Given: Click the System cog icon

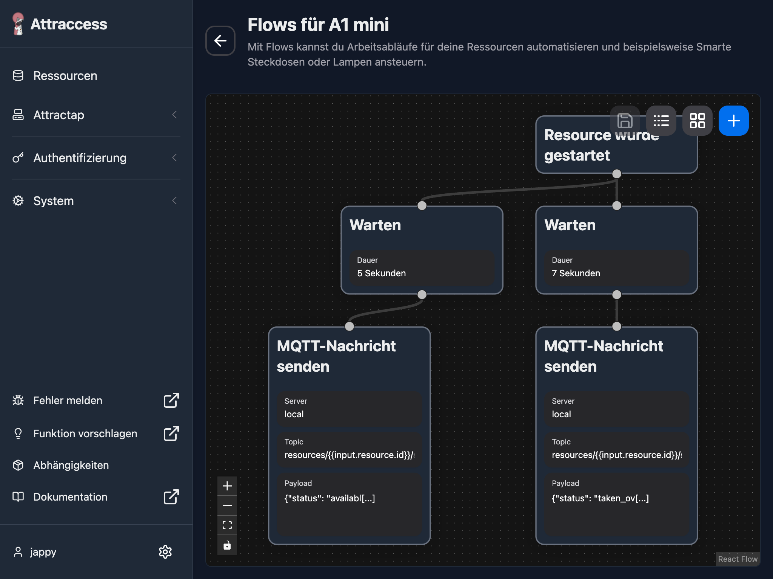Looking at the screenshot, I should coord(18,201).
